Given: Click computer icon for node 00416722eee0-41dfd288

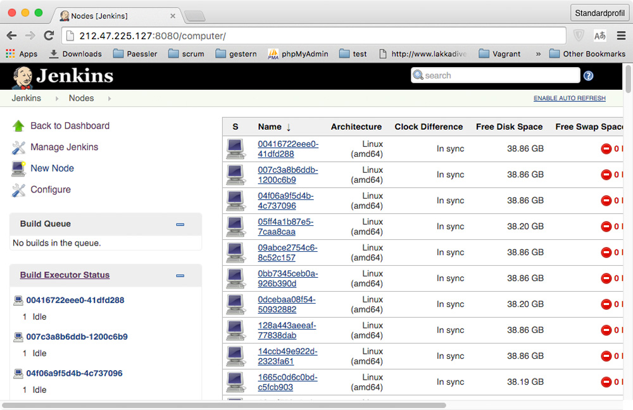Looking at the screenshot, I should (235, 149).
